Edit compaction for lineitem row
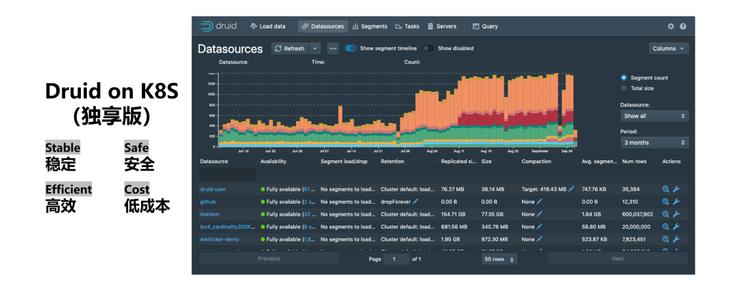The image size is (740, 290). [x=539, y=215]
